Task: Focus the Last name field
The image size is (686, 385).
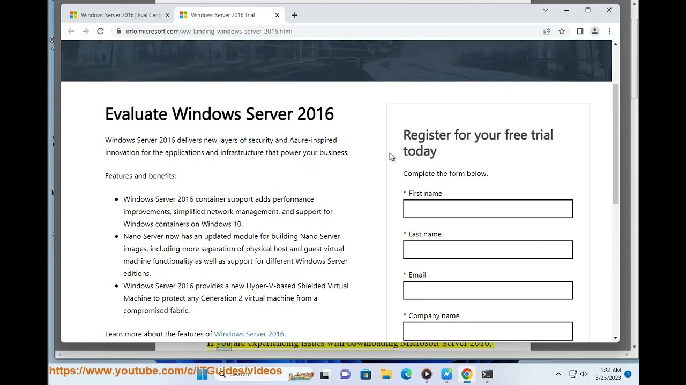Action: pyautogui.click(x=488, y=250)
